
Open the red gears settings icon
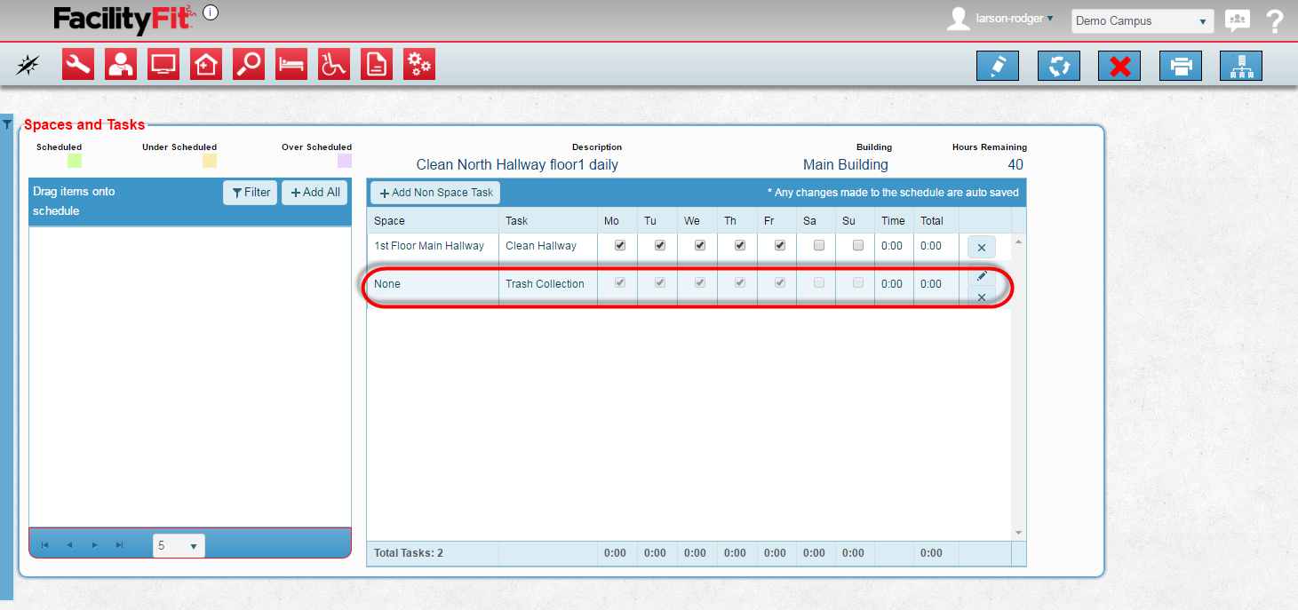[x=419, y=65]
